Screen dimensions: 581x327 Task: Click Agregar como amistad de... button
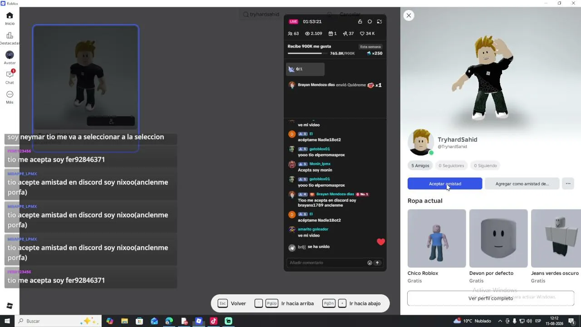click(522, 183)
